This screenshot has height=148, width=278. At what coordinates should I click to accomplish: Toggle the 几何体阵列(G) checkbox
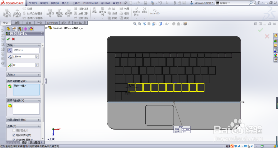point(14,135)
